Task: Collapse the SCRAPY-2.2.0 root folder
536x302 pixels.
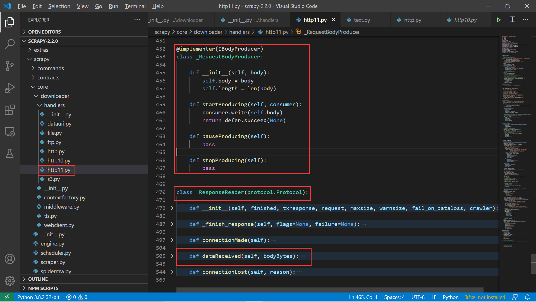Action: coord(84,41)
